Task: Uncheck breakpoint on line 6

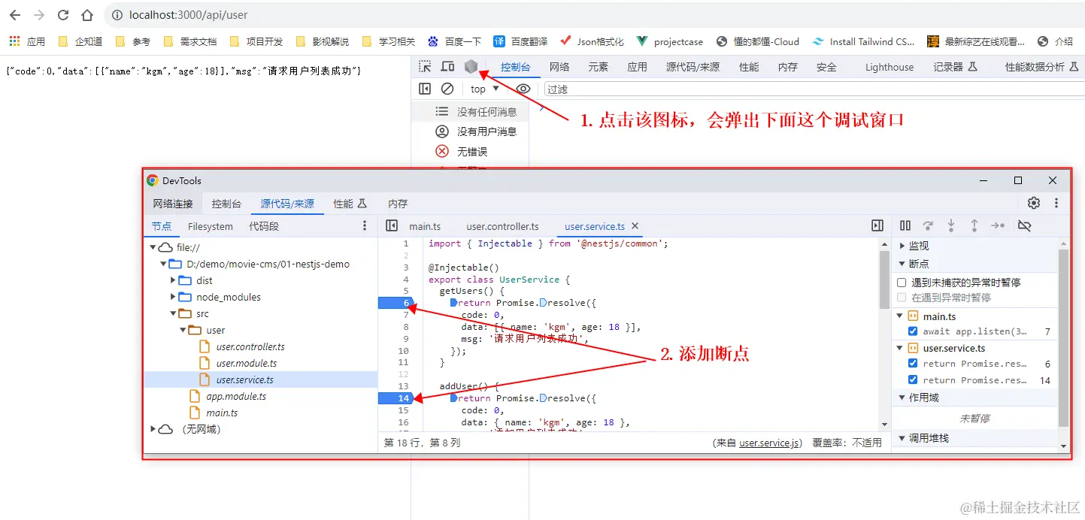Action: [x=913, y=364]
